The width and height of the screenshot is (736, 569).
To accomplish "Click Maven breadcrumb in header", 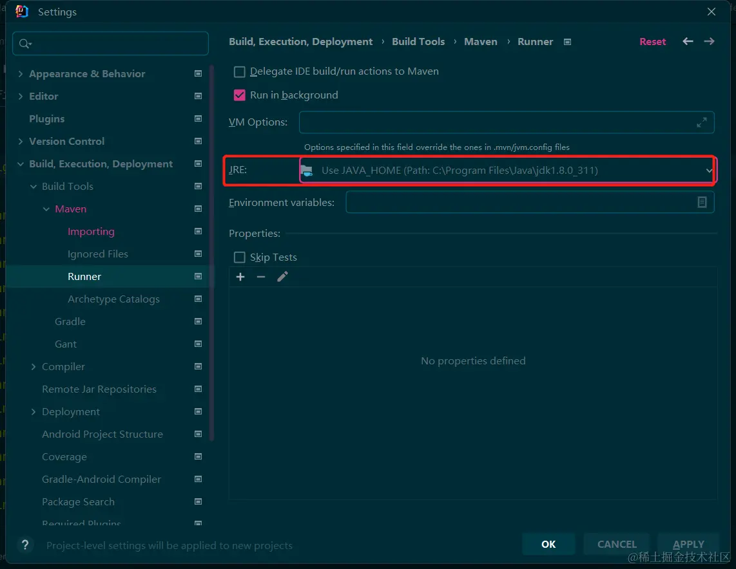I will point(480,41).
